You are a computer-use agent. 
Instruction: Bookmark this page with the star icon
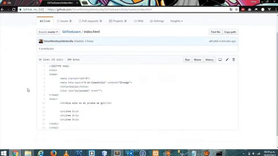pyautogui.click(x=236, y=10)
